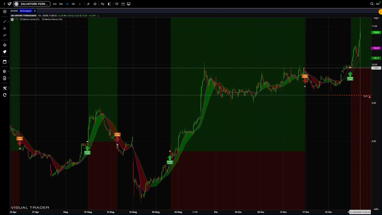Open the calendar tool in sidebar

[5, 61]
